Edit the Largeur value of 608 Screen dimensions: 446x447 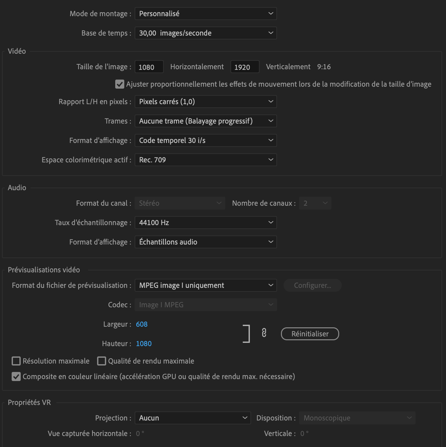coord(141,324)
